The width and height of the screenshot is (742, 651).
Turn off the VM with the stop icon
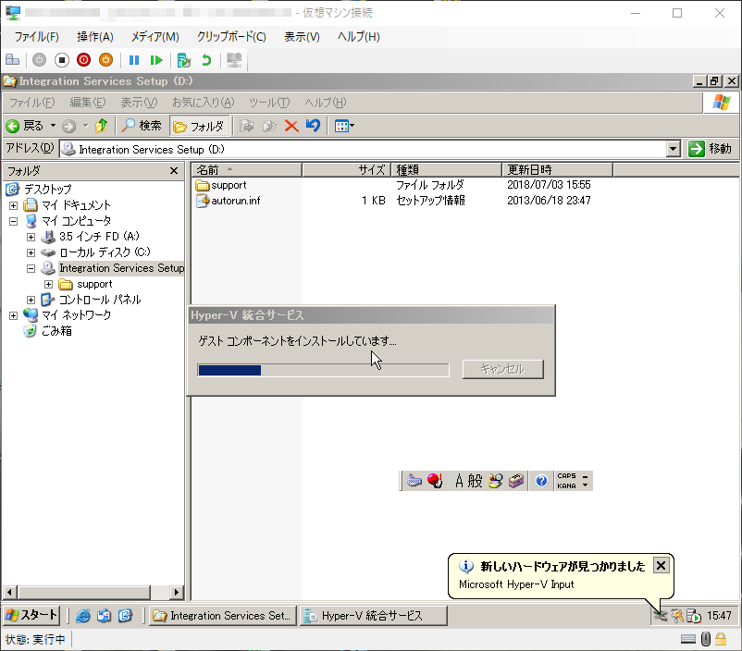pos(61,60)
